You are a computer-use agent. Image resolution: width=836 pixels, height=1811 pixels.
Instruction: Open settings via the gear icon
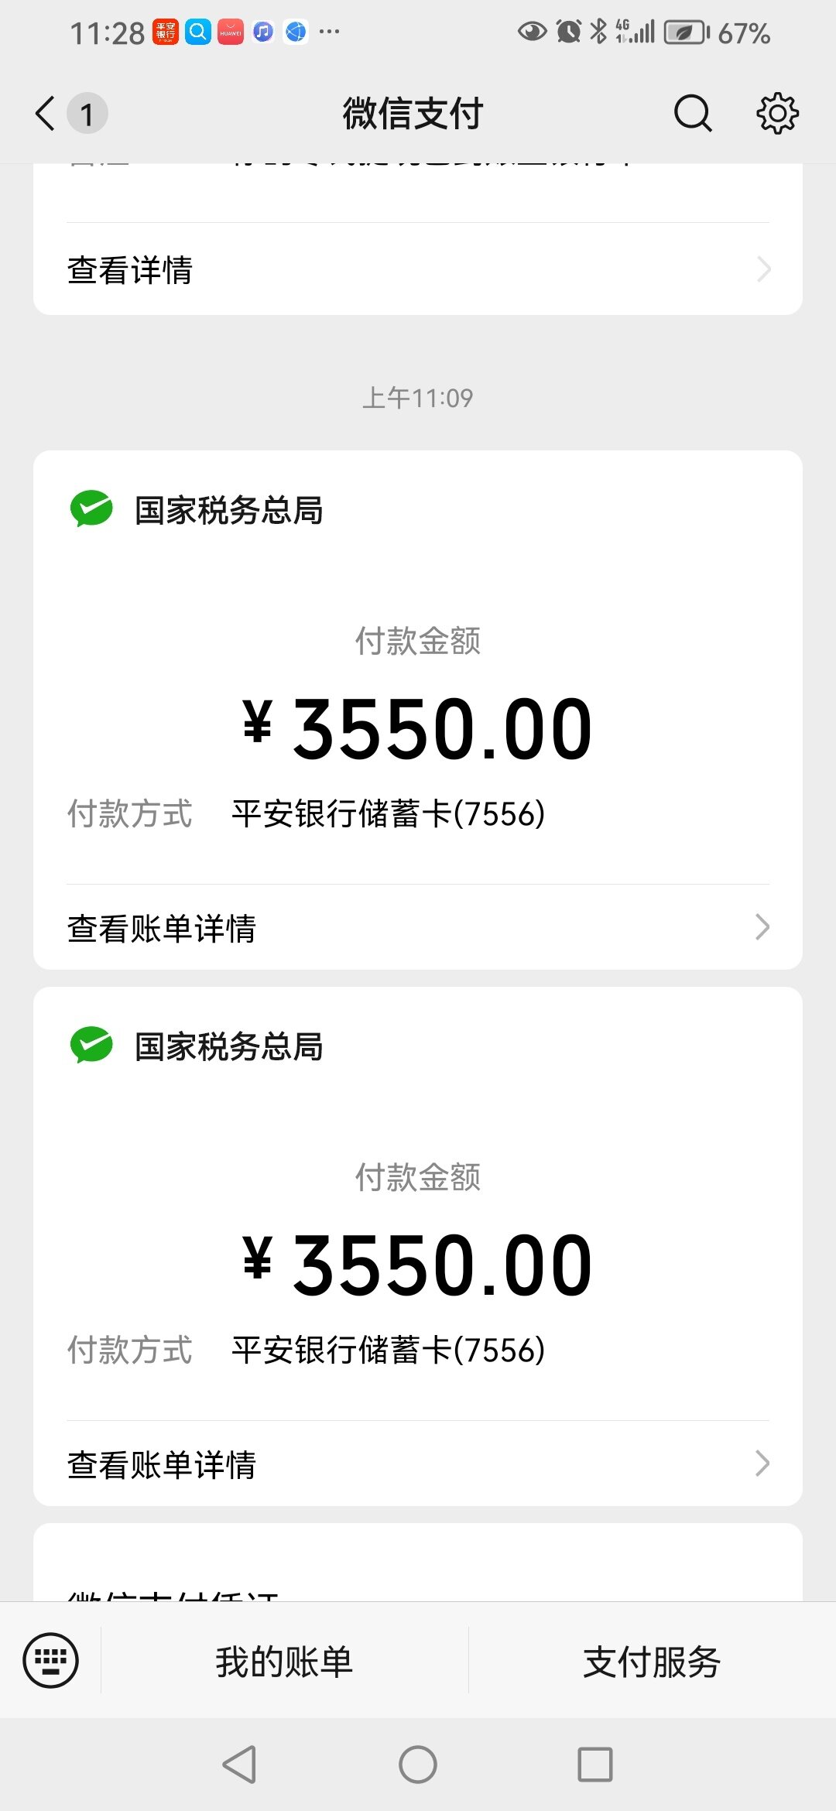click(777, 114)
